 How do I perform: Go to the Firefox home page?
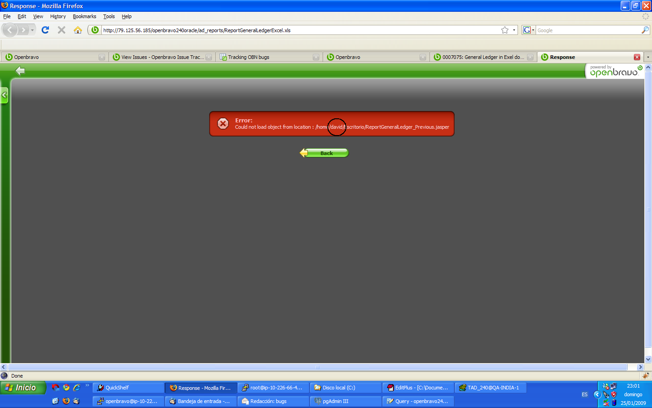click(x=78, y=30)
